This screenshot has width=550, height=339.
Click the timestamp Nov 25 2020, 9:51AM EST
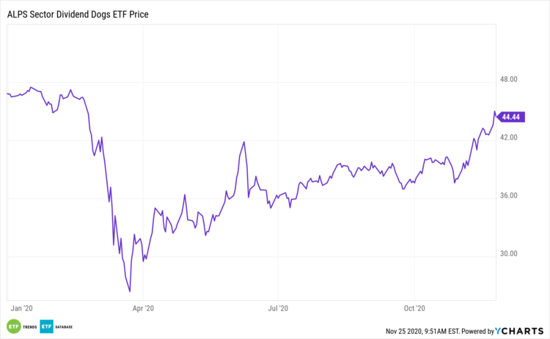pyautogui.click(x=423, y=331)
